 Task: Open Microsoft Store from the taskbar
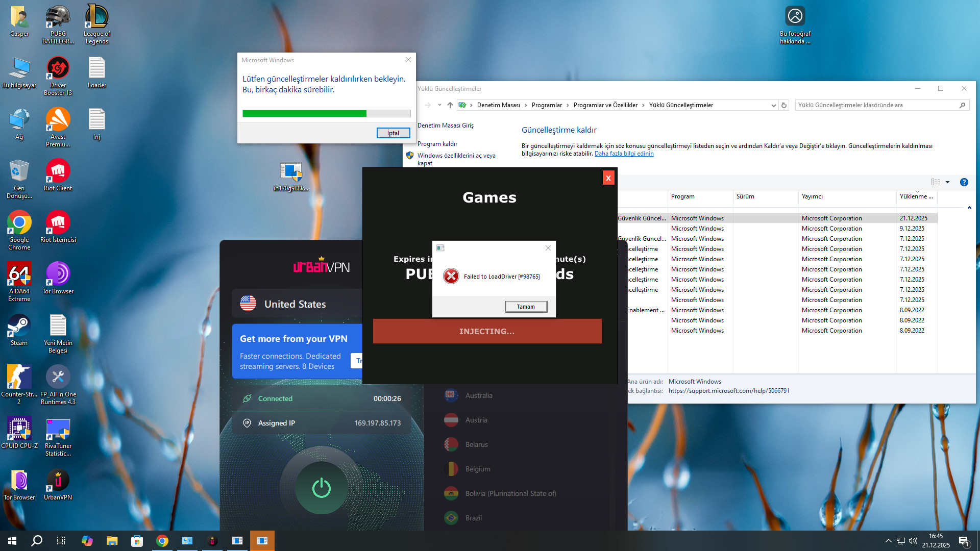point(137,541)
